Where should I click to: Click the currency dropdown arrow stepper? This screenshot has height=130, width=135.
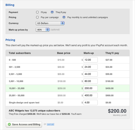point(62,23)
